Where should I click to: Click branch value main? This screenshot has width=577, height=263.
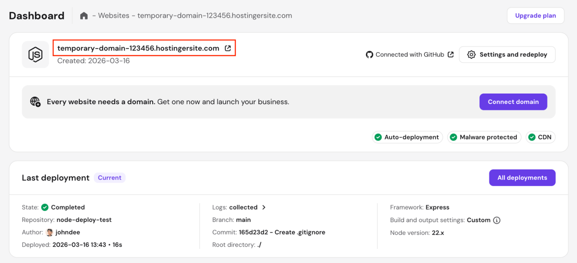coord(243,220)
